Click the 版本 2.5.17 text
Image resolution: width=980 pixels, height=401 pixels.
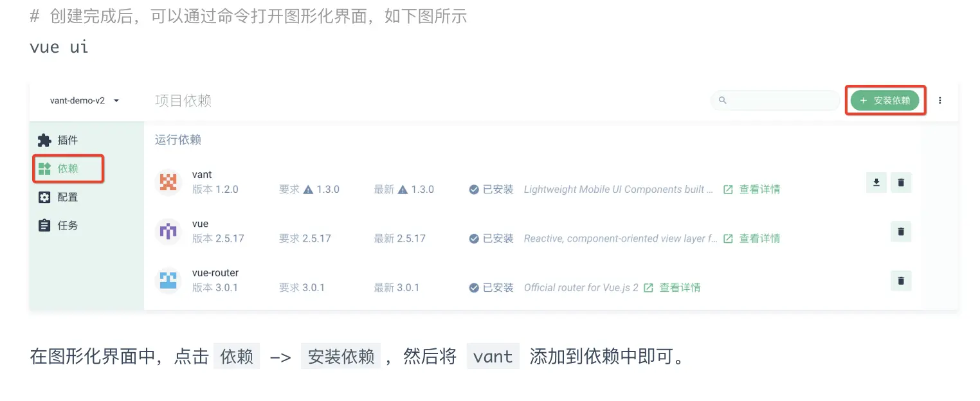tap(218, 238)
